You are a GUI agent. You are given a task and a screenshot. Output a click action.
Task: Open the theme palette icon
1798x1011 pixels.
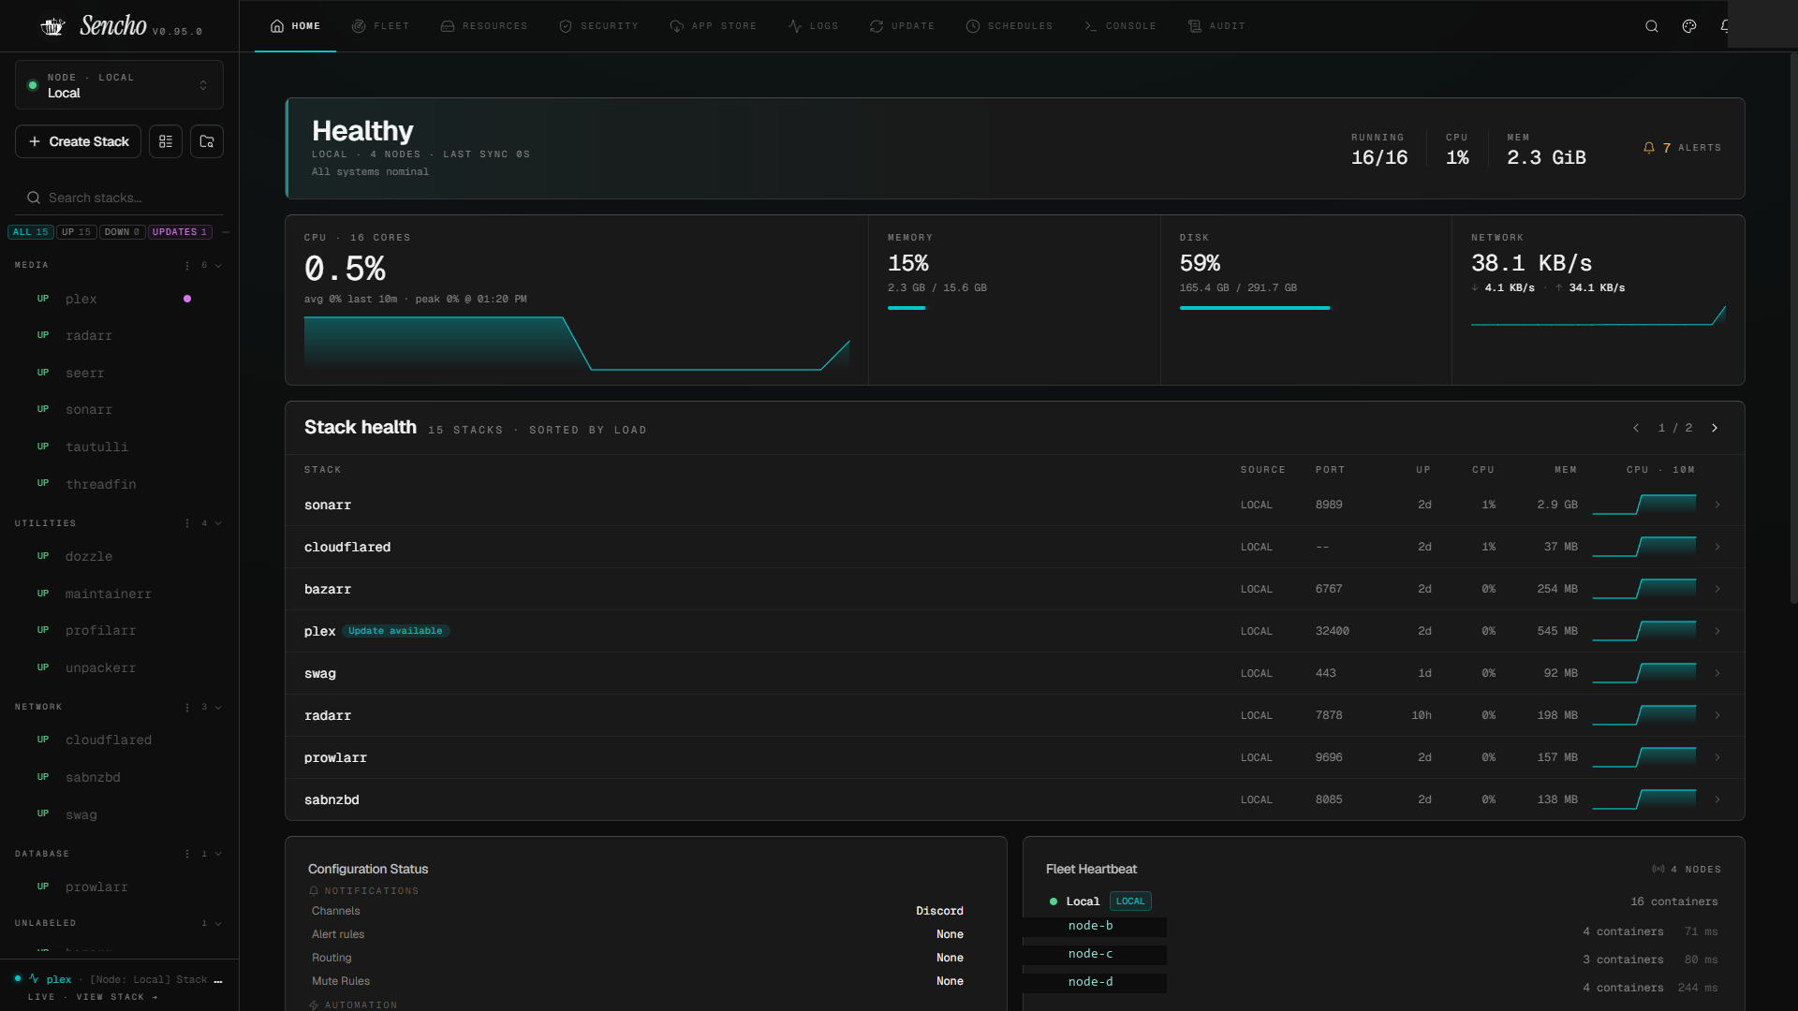[1689, 26]
